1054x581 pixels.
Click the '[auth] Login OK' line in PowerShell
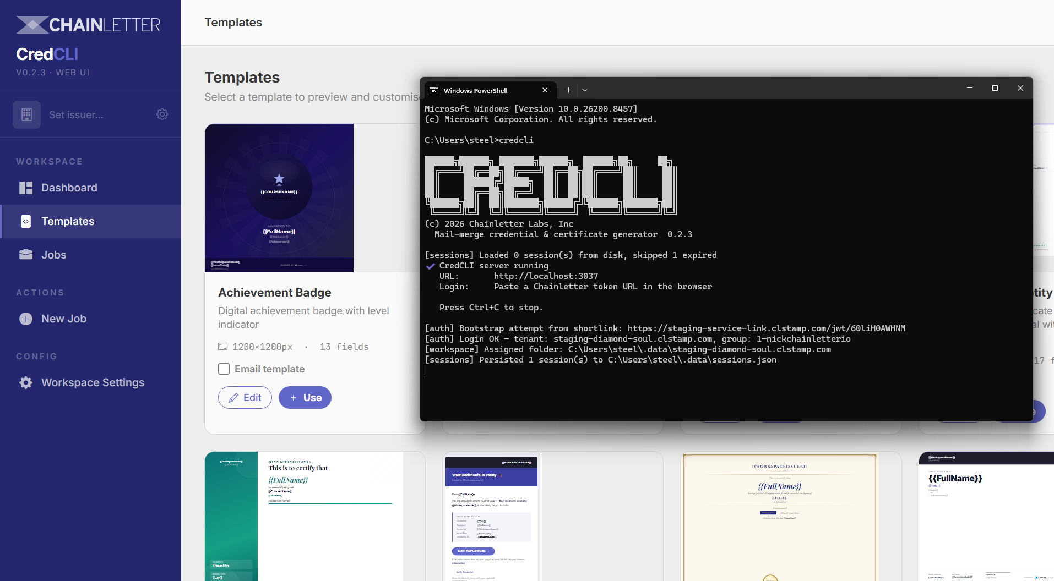click(638, 339)
